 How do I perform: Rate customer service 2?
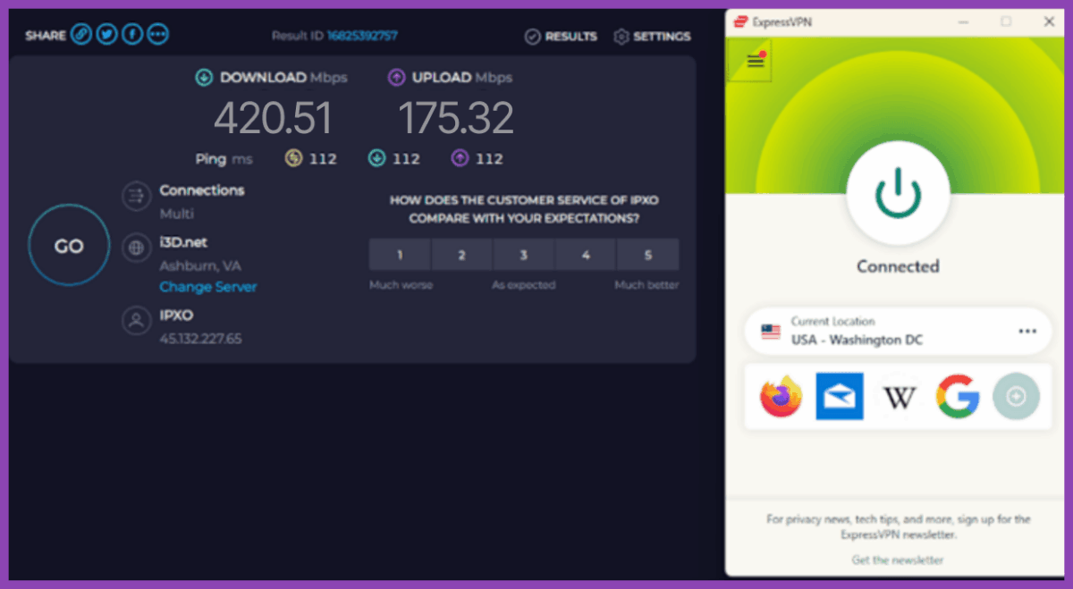(461, 255)
